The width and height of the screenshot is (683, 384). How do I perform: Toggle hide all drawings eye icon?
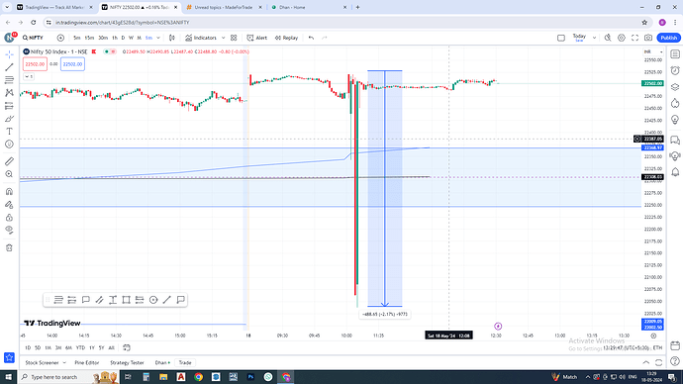[x=9, y=230]
